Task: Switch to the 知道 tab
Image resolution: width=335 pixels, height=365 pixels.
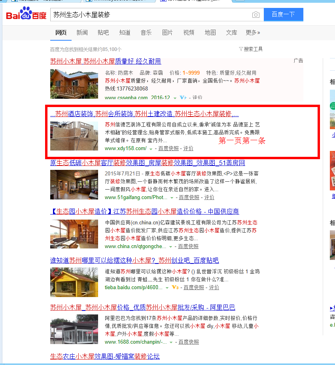Action: point(125,32)
